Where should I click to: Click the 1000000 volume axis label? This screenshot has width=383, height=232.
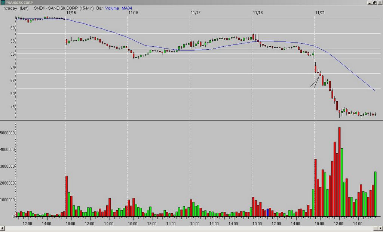[8, 200]
